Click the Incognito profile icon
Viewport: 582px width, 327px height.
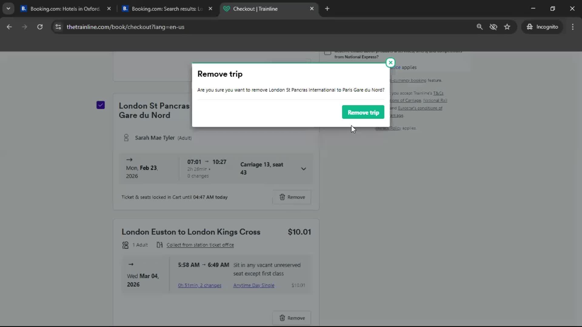(529, 27)
